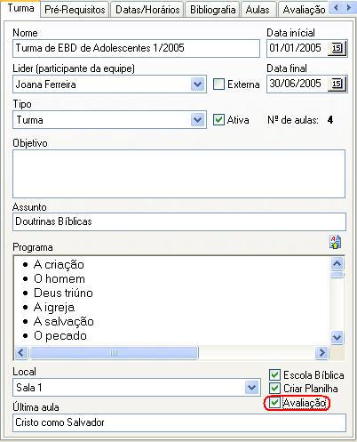Enable the Externa checkbox
The width and height of the screenshot is (357, 442).
click(218, 84)
